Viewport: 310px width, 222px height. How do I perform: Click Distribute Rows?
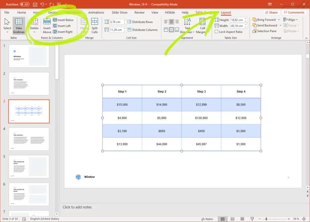tap(140, 22)
